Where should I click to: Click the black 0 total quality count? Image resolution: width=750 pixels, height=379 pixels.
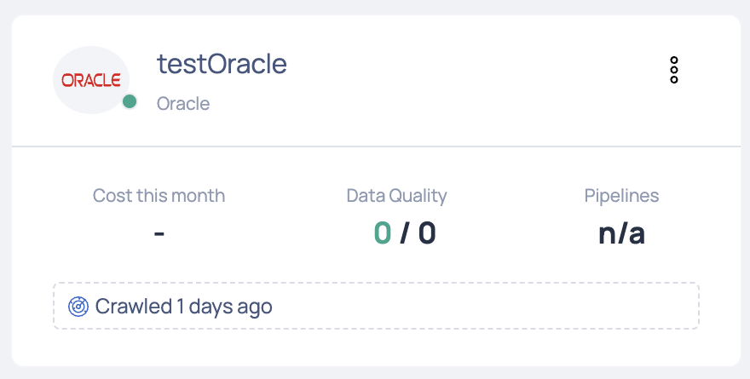pos(427,233)
